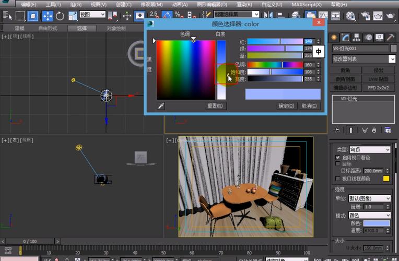
Task: Toggle the 启用视口着色 checkbox
Action: (x=337, y=158)
